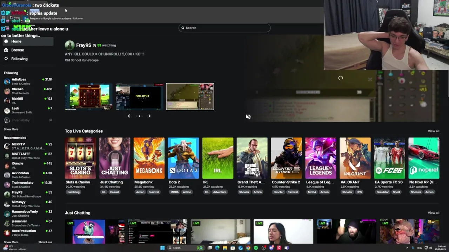This screenshot has height=252, width=449.
Task: Open the Following sidebar item
Action: click(x=28, y=59)
